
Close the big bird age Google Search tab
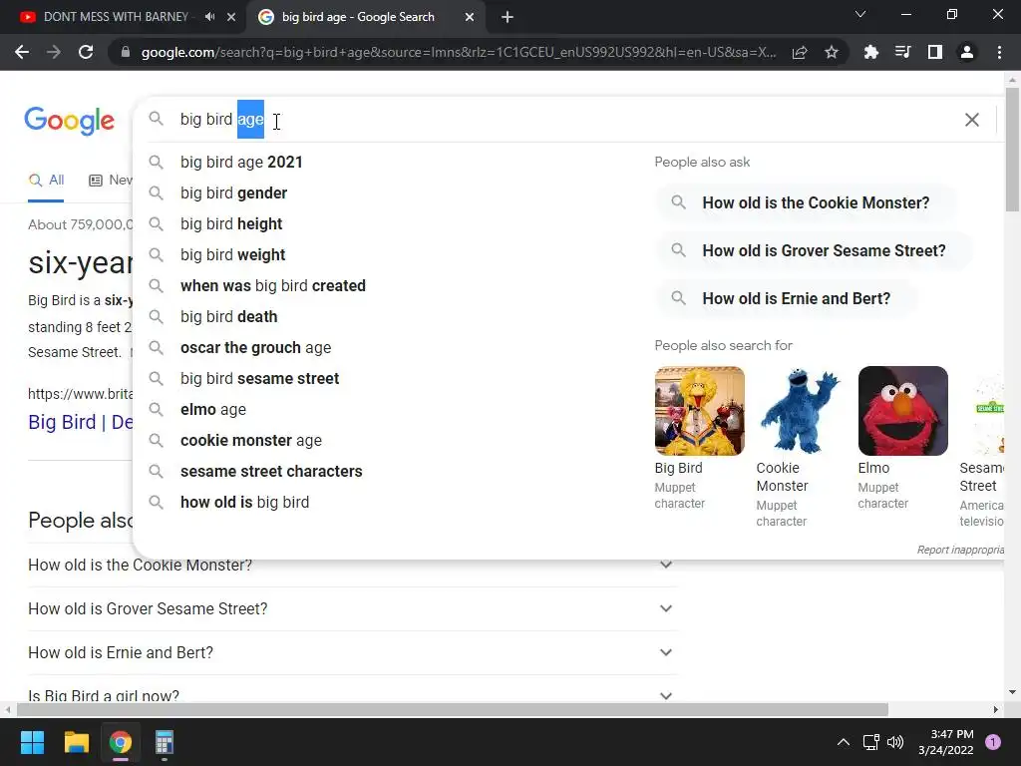(470, 17)
